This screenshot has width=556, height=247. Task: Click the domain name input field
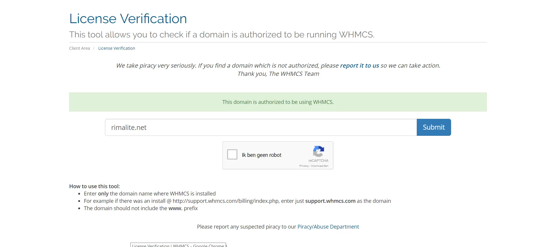[x=261, y=127]
